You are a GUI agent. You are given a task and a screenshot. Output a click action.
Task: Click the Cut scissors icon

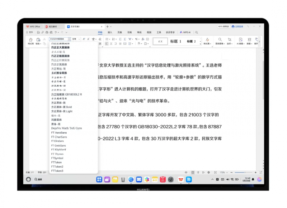click(44, 39)
